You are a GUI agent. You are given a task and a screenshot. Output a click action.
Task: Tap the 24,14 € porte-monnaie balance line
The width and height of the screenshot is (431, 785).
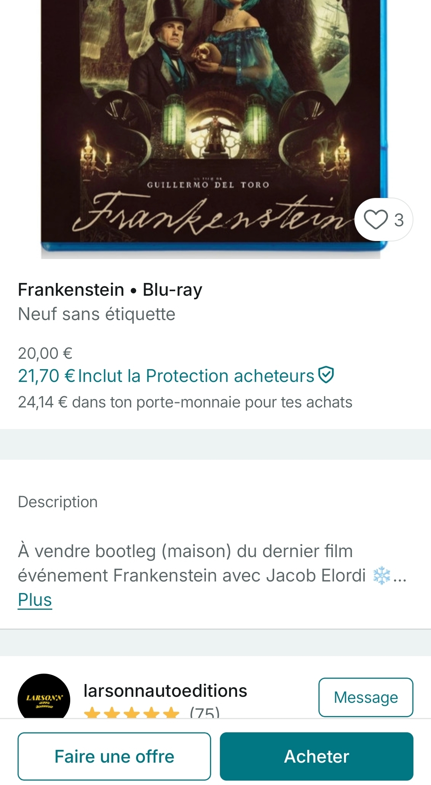(x=185, y=402)
